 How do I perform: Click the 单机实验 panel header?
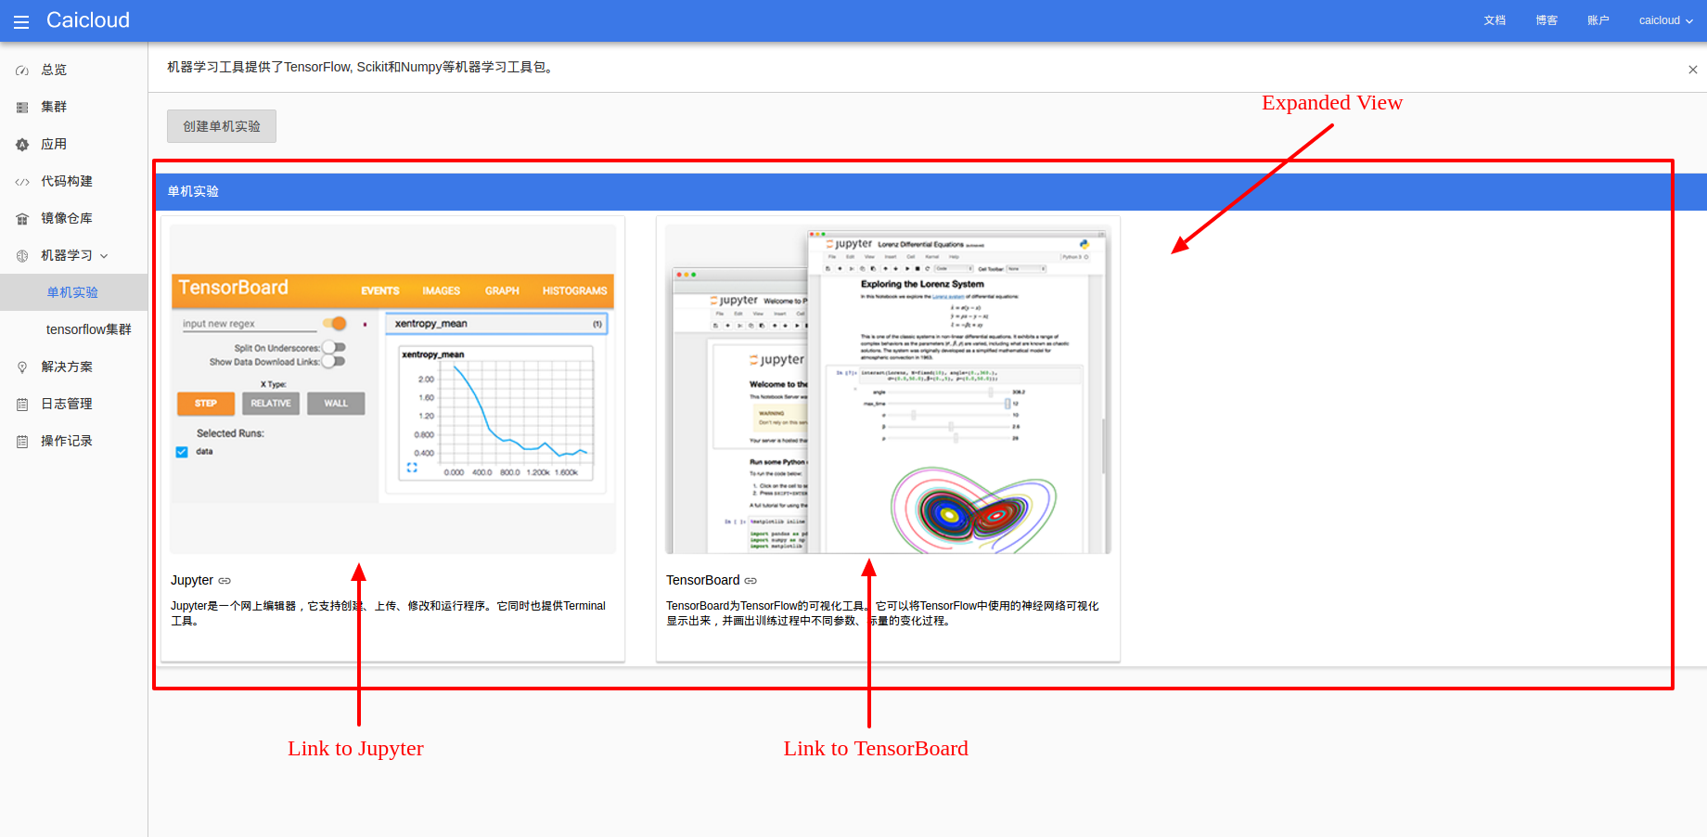click(x=931, y=191)
